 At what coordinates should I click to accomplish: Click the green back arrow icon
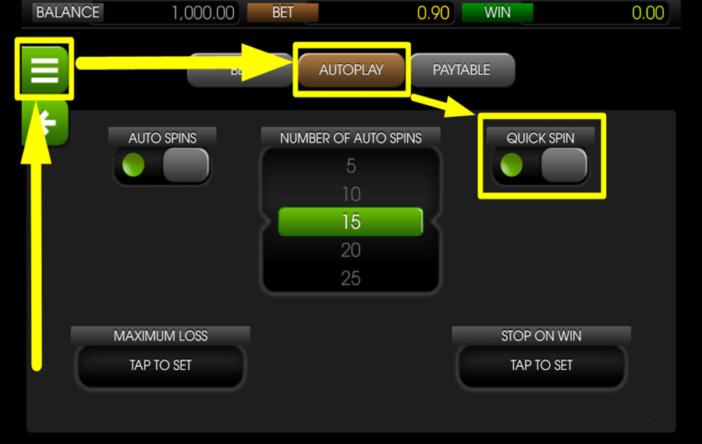click(45, 122)
